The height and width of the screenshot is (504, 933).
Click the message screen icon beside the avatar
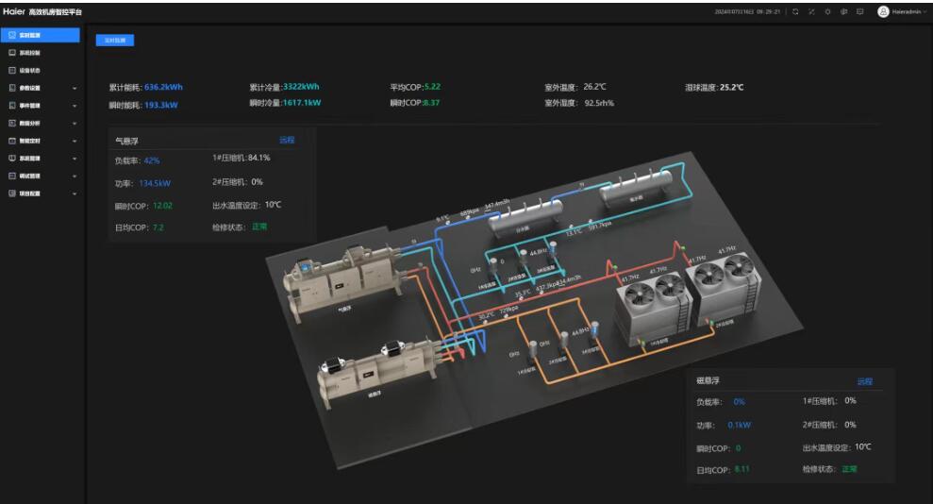(860, 11)
